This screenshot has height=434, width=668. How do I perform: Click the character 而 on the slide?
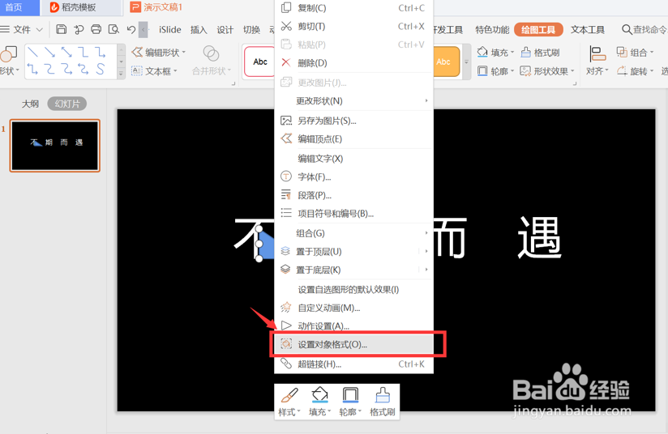pos(450,237)
